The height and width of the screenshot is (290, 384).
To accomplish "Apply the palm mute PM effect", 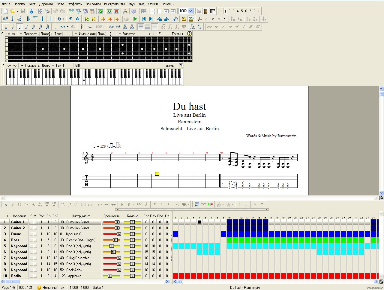I will [139, 204].
